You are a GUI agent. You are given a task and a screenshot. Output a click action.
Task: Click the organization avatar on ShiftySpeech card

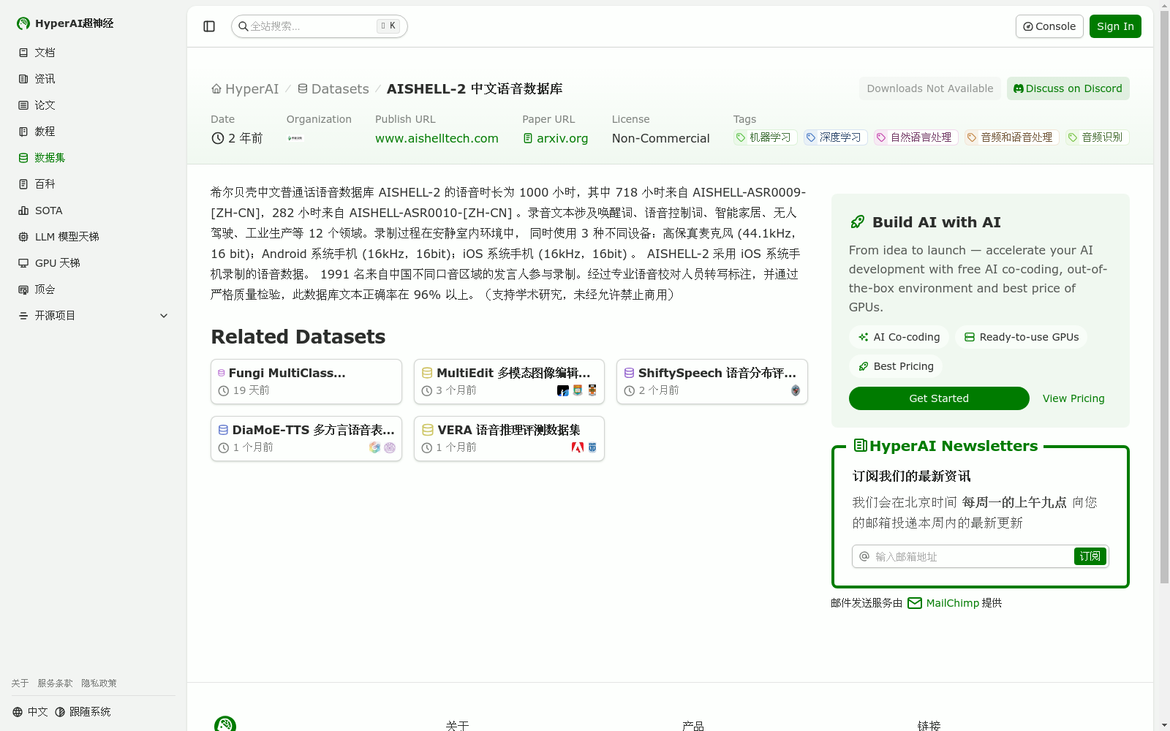click(796, 390)
